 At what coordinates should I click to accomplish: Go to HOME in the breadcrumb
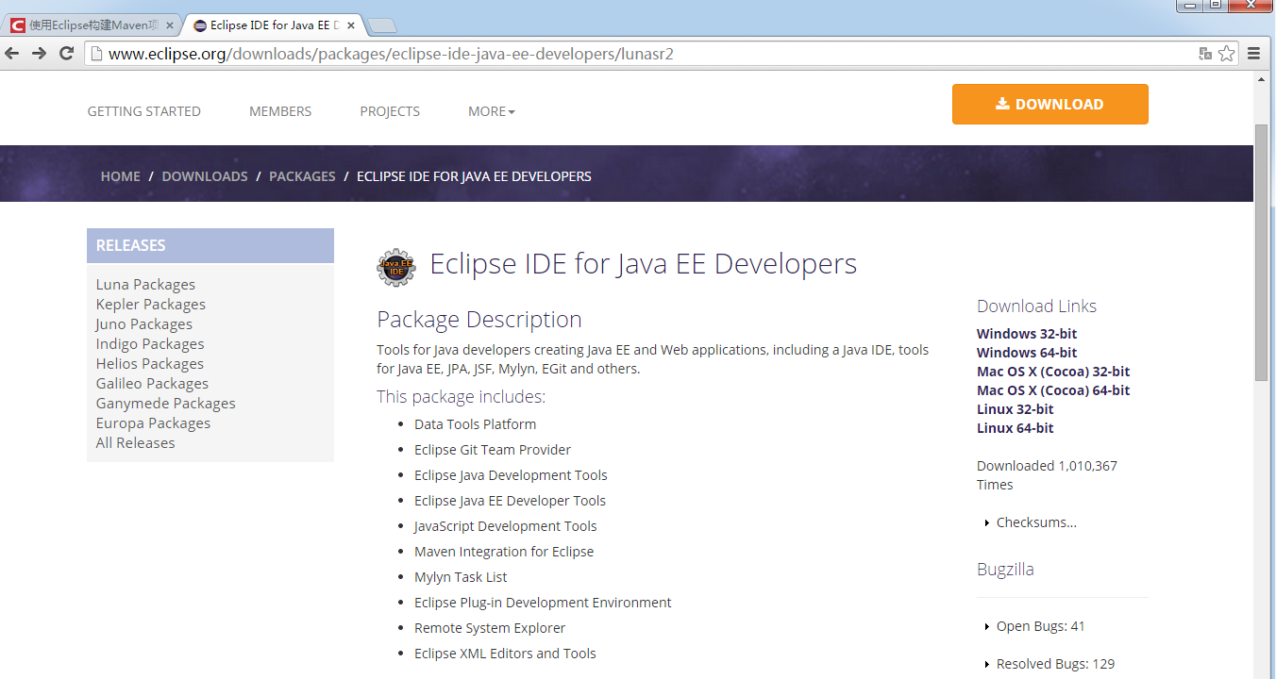(121, 176)
